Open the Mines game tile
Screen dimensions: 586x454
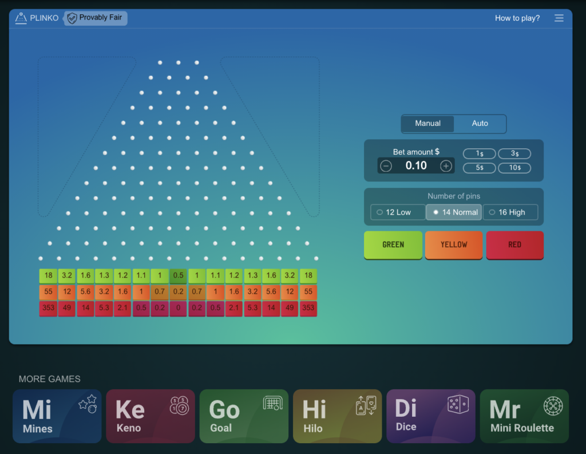tap(57, 416)
